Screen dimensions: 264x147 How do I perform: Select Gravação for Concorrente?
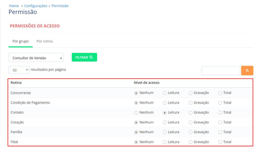[x=191, y=93]
